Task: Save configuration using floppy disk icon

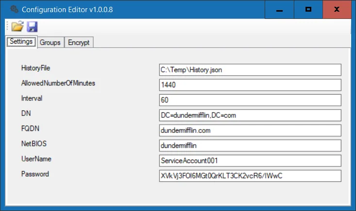Action: 32,27
